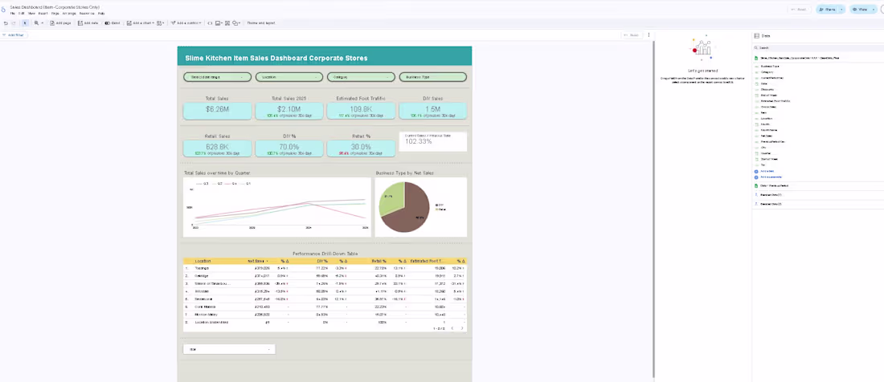Open the View menu in menu bar
Viewport: 884px width, 382px height.
[x=31, y=13]
